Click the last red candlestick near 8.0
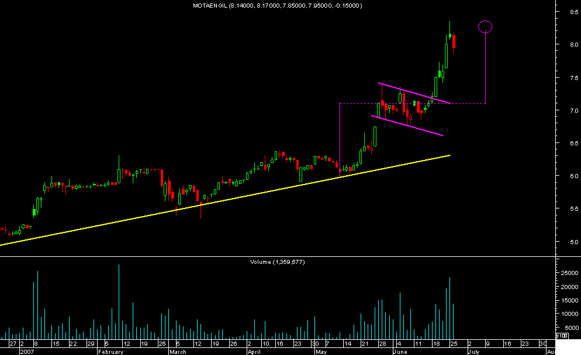The image size is (581, 355). [x=454, y=41]
